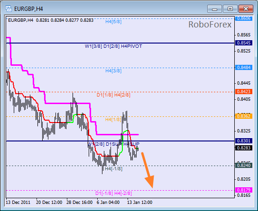Image resolution: width=258 pixels, height=211 pixels.
Task: Click the OHLC quote line 0.8281 0.8284 0.8277 0.8283
Action: [x=64, y=20]
